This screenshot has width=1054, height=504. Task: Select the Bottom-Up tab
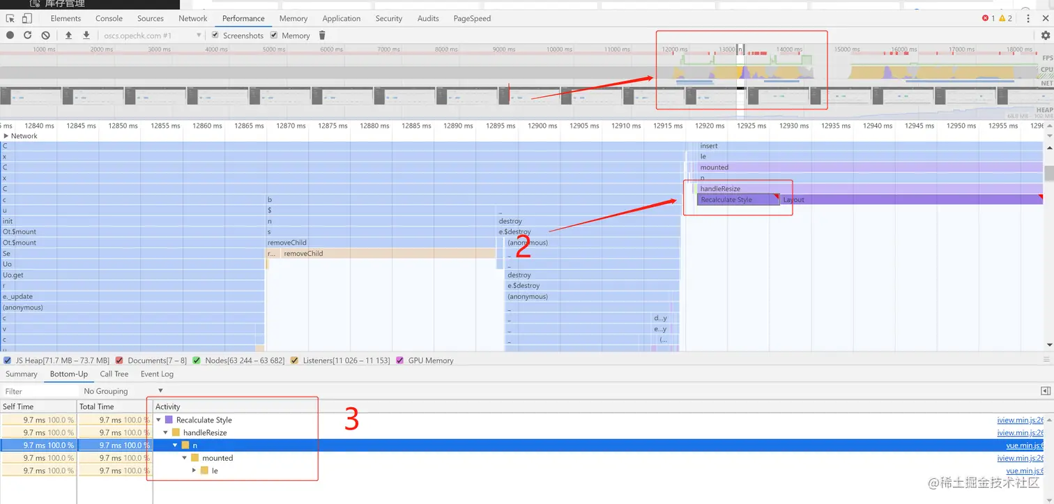[69, 374]
